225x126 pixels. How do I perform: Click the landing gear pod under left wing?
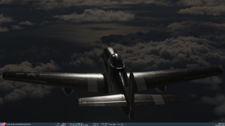pyautogui.click(x=68, y=91)
